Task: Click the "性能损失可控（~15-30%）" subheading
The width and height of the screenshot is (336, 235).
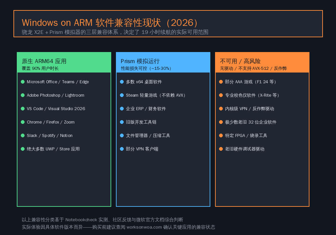Action: (x=147, y=68)
